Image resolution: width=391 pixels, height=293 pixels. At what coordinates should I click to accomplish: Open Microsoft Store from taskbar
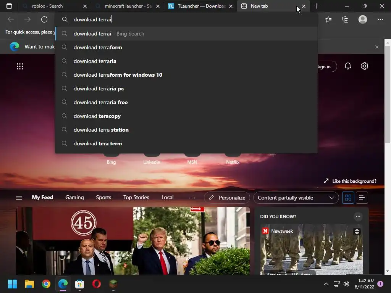point(79,284)
